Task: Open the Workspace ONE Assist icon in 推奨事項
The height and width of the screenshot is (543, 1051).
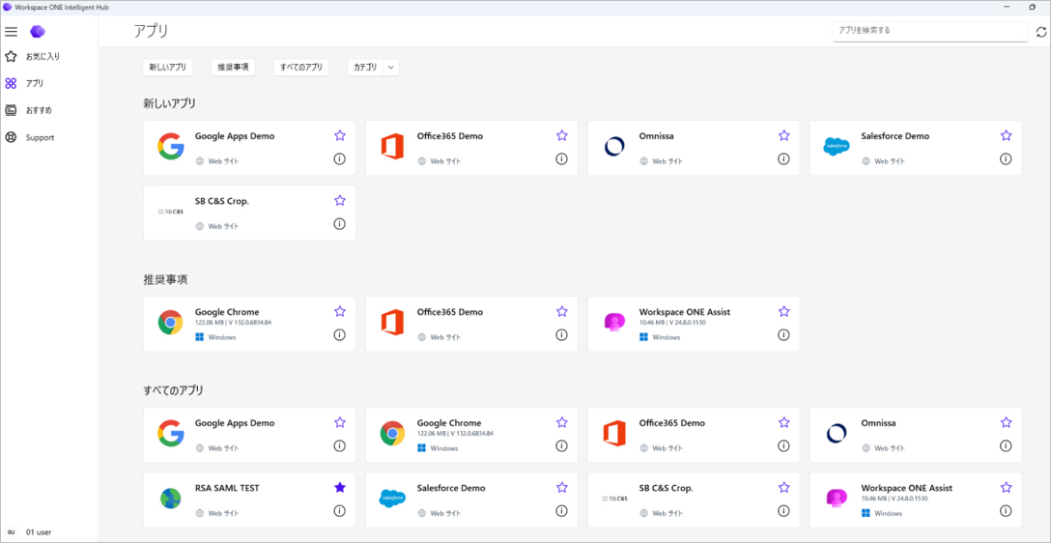Action: tap(614, 323)
